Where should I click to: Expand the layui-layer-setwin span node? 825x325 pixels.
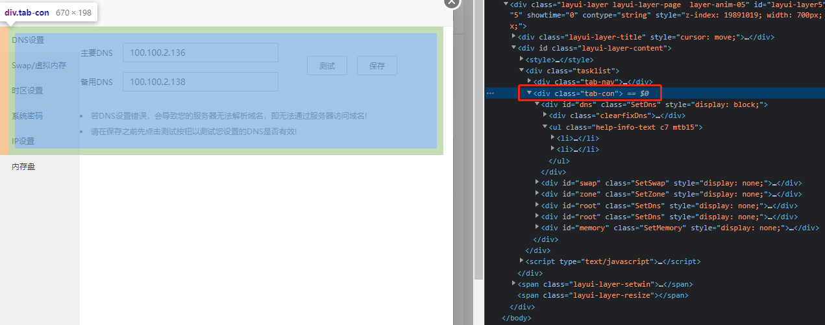514,284
